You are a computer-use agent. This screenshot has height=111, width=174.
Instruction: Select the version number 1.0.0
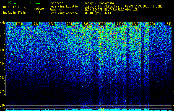click(x=38, y=2)
